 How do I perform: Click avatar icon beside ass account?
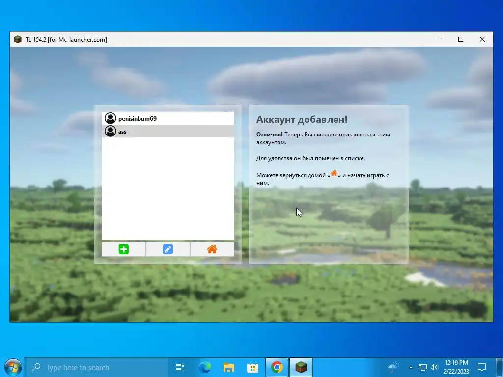point(111,131)
